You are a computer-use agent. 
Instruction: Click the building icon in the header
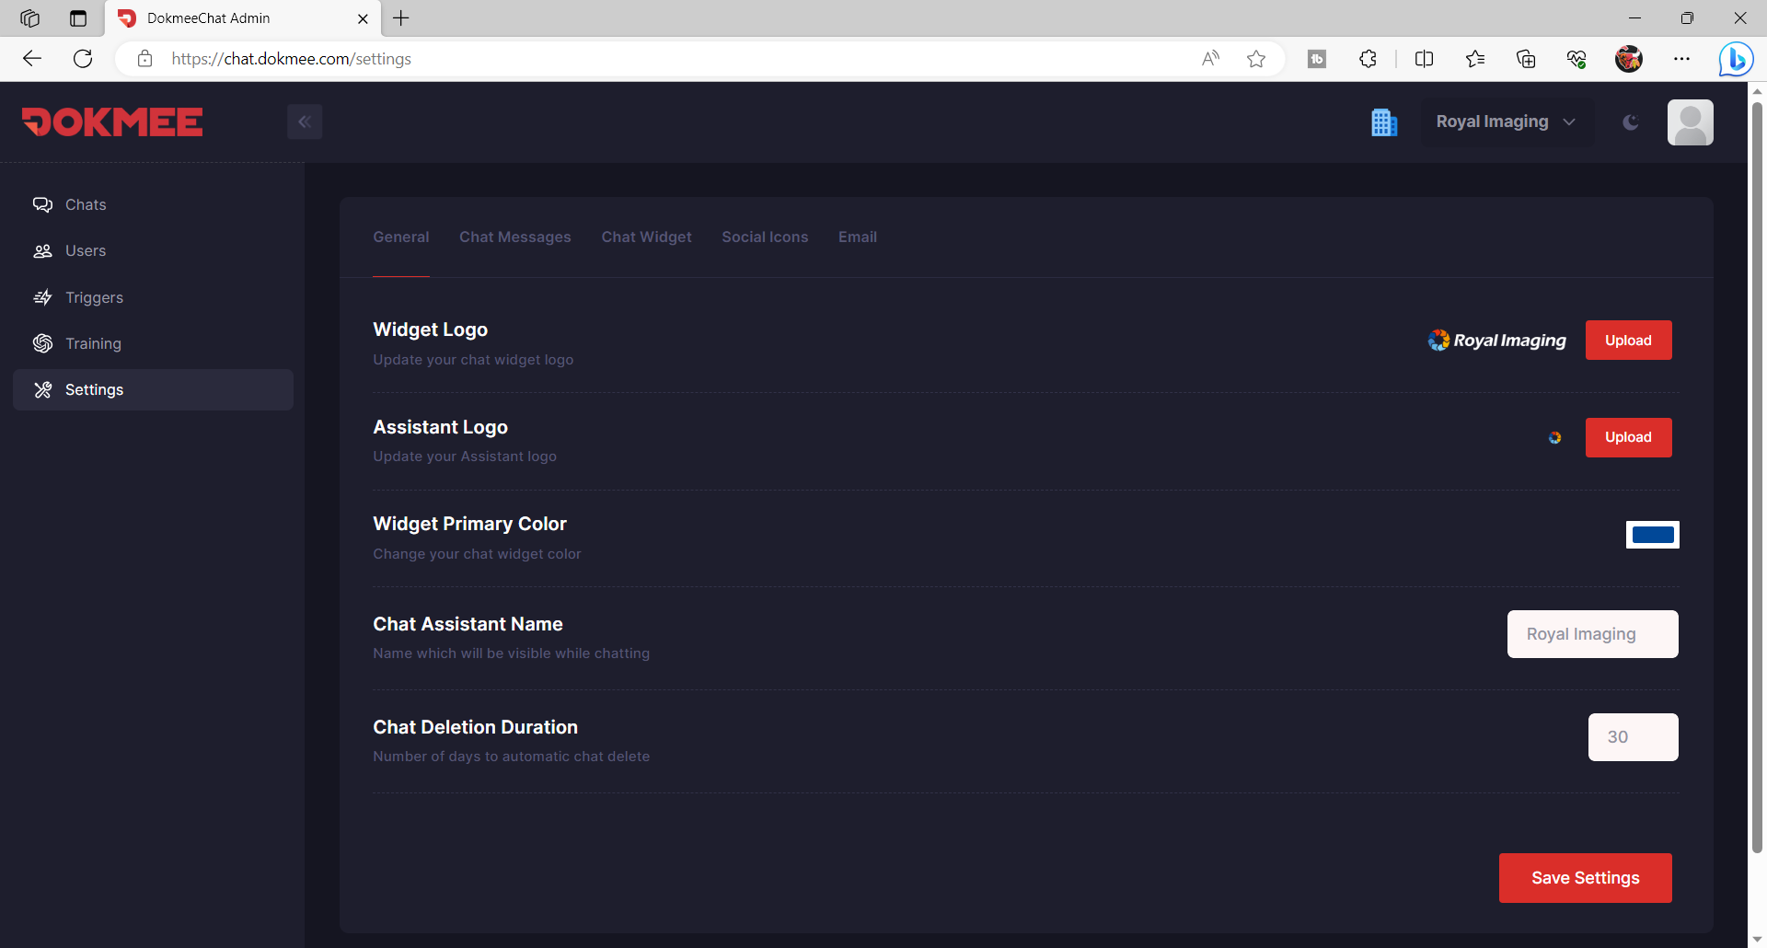click(x=1385, y=121)
